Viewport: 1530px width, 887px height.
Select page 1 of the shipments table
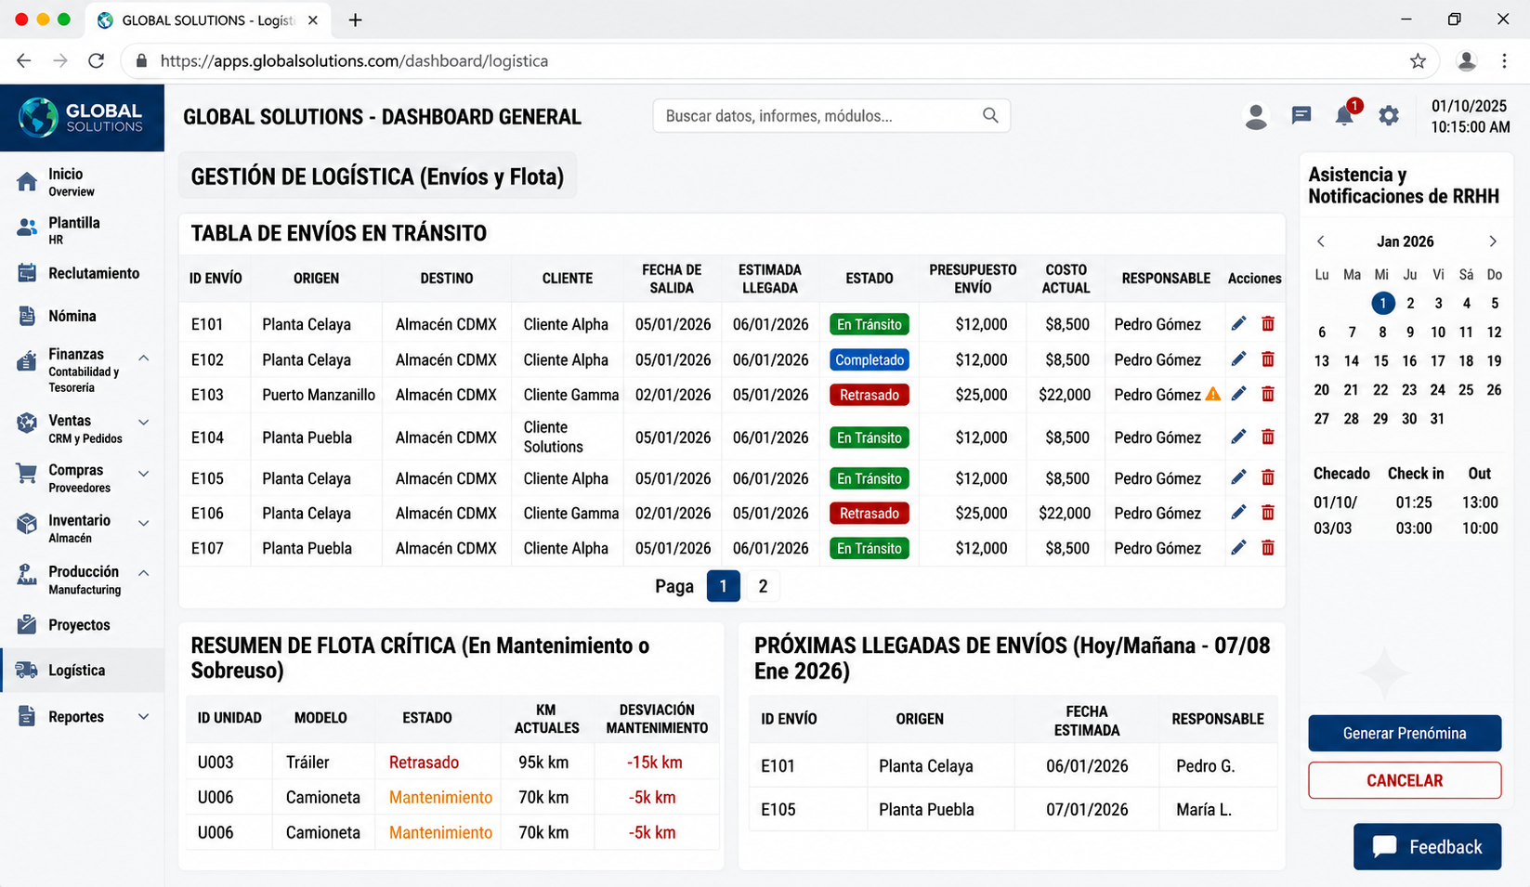[x=723, y=586]
